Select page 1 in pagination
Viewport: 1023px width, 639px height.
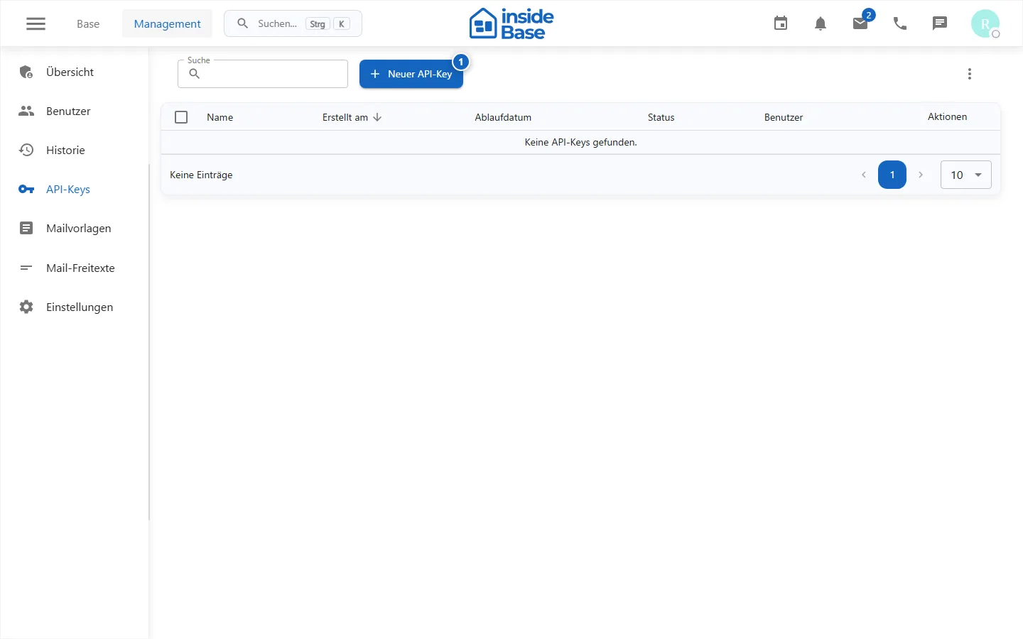[x=892, y=175]
